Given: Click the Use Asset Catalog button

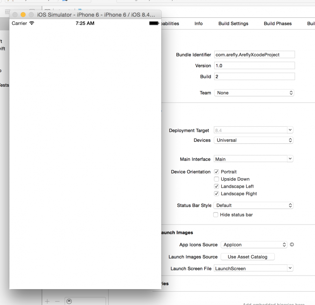Looking at the screenshot, I should (x=247, y=257).
